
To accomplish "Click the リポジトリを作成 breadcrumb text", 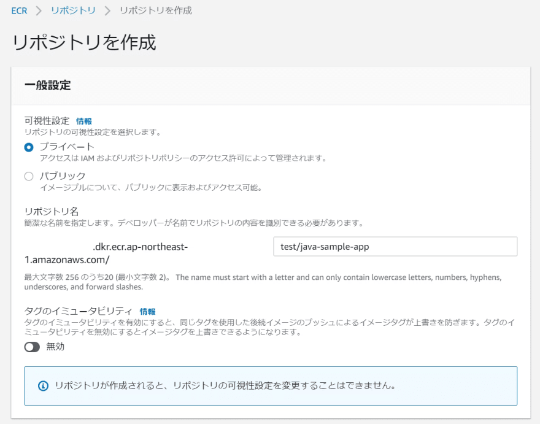I will pyautogui.click(x=156, y=10).
